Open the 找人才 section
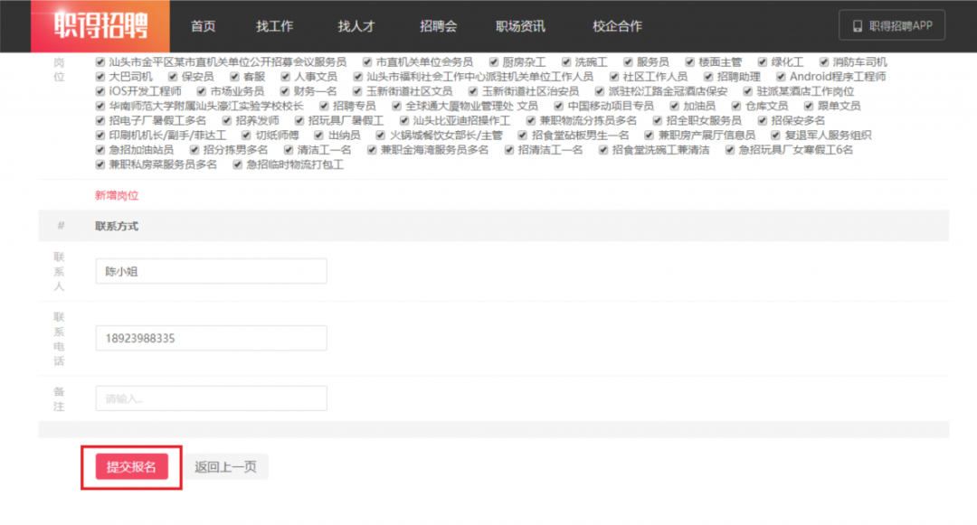This screenshot has height=525, width=977. pos(356,26)
